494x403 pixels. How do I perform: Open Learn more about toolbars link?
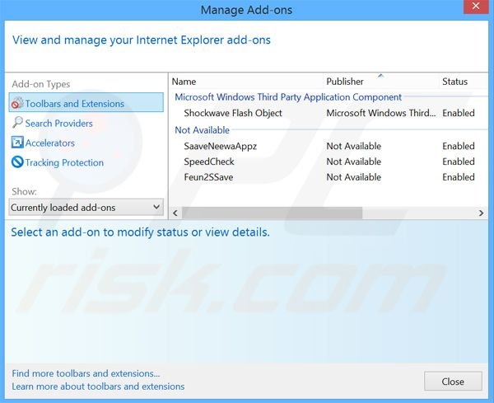click(x=98, y=387)
